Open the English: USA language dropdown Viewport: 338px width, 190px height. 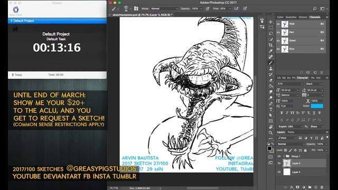point(290,127)
